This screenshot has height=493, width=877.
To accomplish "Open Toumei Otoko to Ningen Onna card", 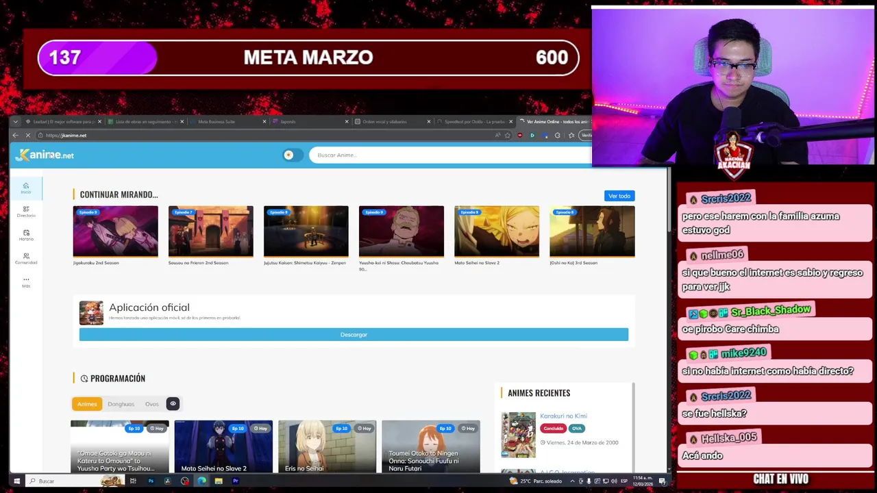I will click(430, 446).
